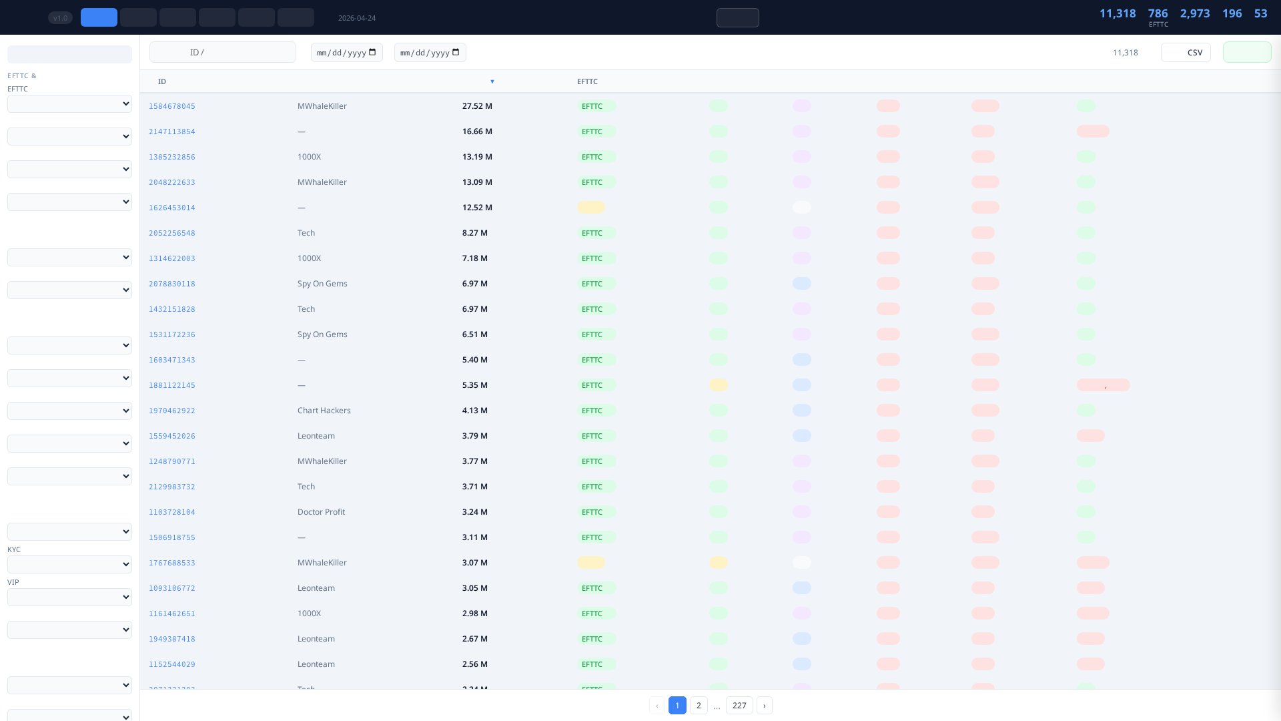1281x721 pixels.
Task: Open user ID 1432151828
Action: pyautogui.click(x=172, y=309)
